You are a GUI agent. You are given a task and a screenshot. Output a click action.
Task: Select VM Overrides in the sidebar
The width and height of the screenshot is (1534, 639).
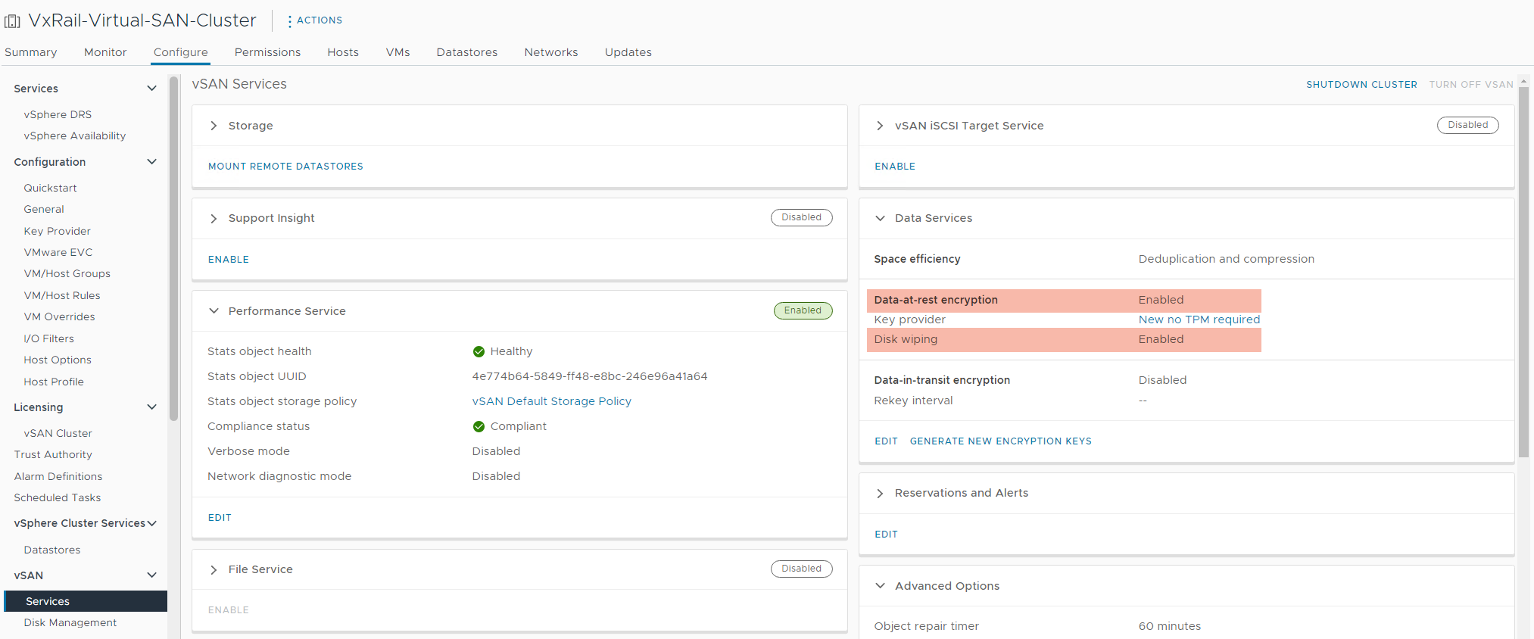[59, 317]
